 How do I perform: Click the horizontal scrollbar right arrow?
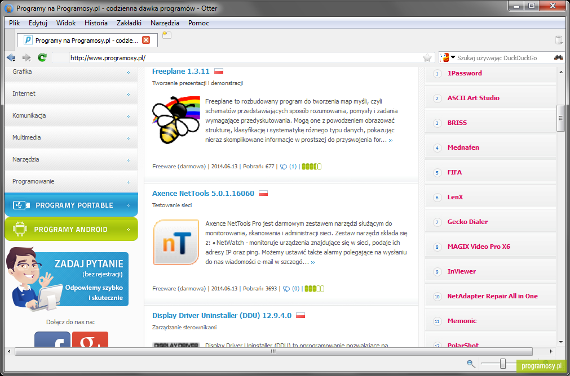[552, 351]
